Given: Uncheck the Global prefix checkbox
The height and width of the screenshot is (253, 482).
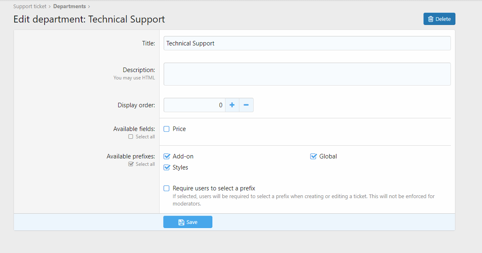Looking at the screenshot, I should (x=313, y=156).
